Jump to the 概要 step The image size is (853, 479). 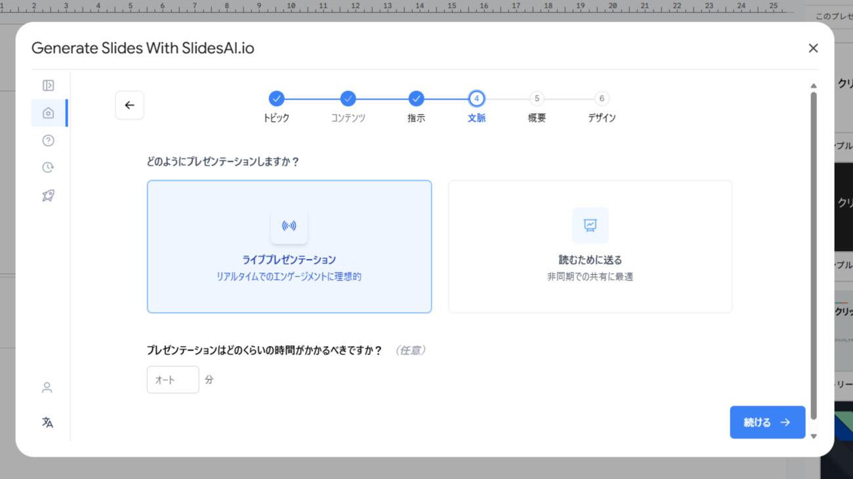click(536, 98)
